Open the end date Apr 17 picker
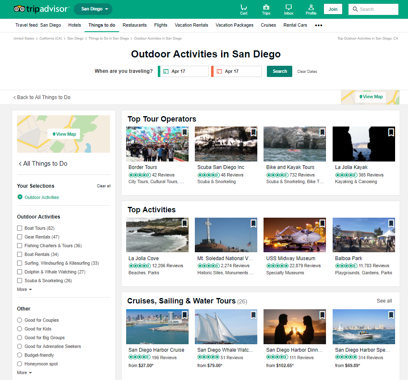Screen dimensions: 408x380 236,71
